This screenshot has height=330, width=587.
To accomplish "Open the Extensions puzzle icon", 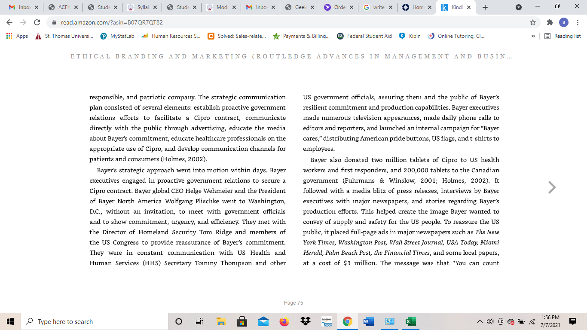I will (x=550, y=22).
